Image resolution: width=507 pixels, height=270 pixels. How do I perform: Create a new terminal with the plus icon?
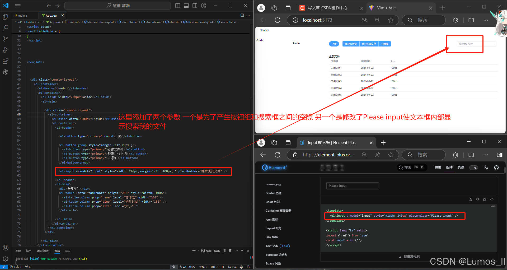coord(194,251)
